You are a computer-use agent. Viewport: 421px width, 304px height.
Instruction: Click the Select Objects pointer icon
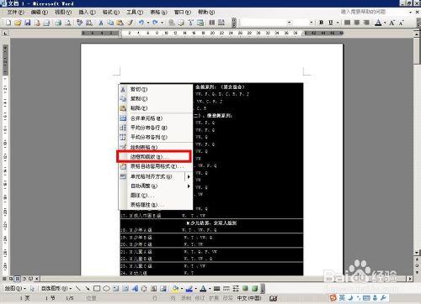tap(32, 288)
